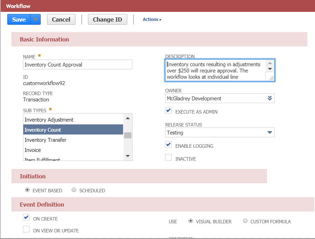The image size is (315, 239).
Task: Open the Actions menu
Action: pos(152,20)
